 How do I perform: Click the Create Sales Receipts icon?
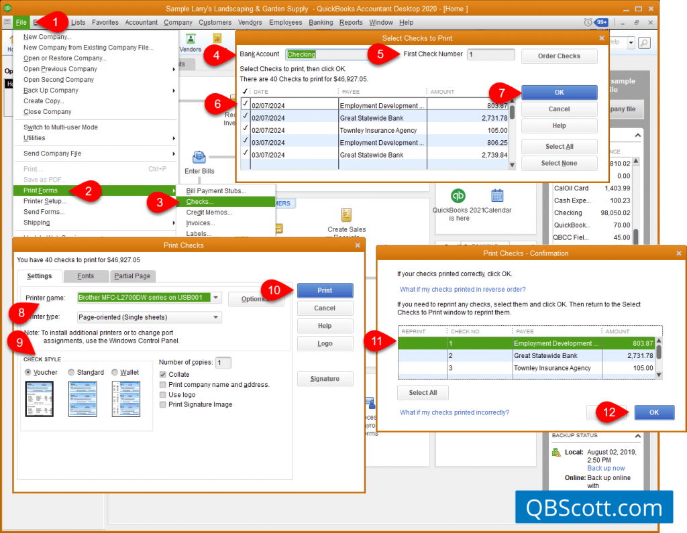tap(347, 215)
